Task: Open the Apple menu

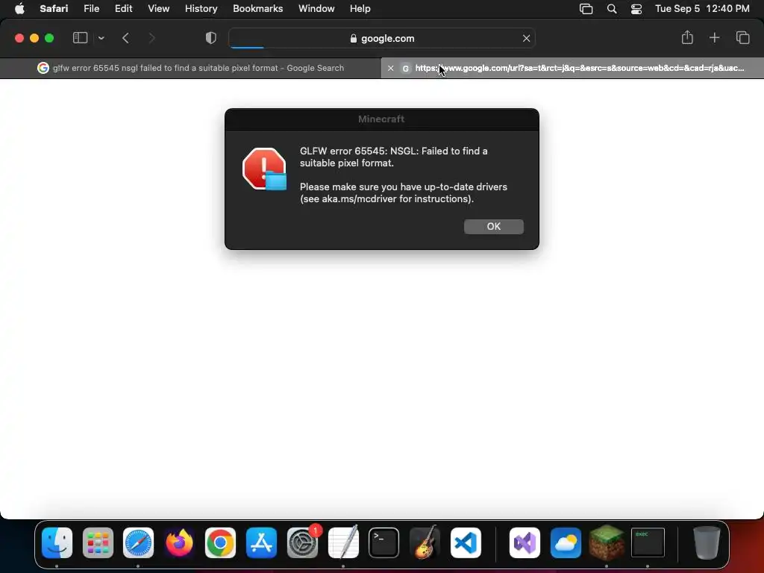Action: 19,9
